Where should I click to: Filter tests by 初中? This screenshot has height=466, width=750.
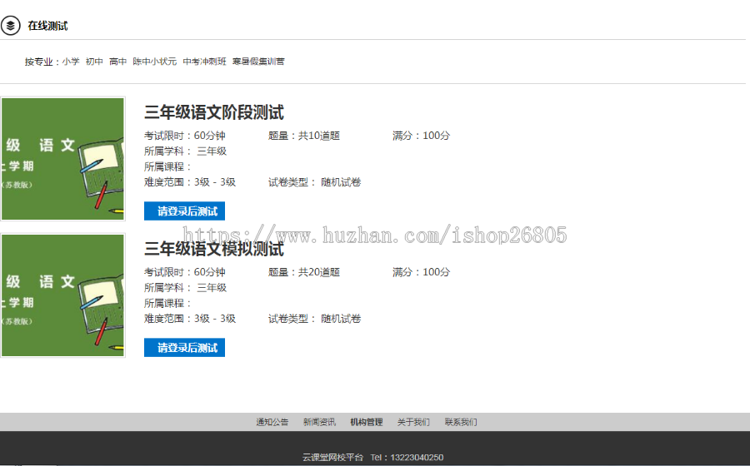(94, 62)
